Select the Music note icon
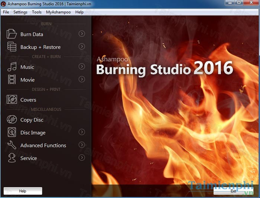 click(12, 67)
